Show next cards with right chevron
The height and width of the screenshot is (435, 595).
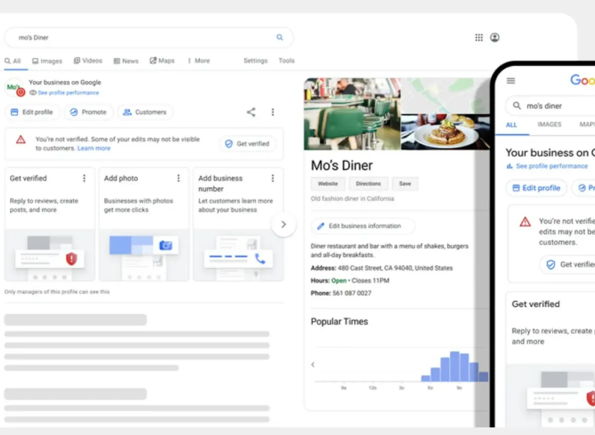pos(284,224)
